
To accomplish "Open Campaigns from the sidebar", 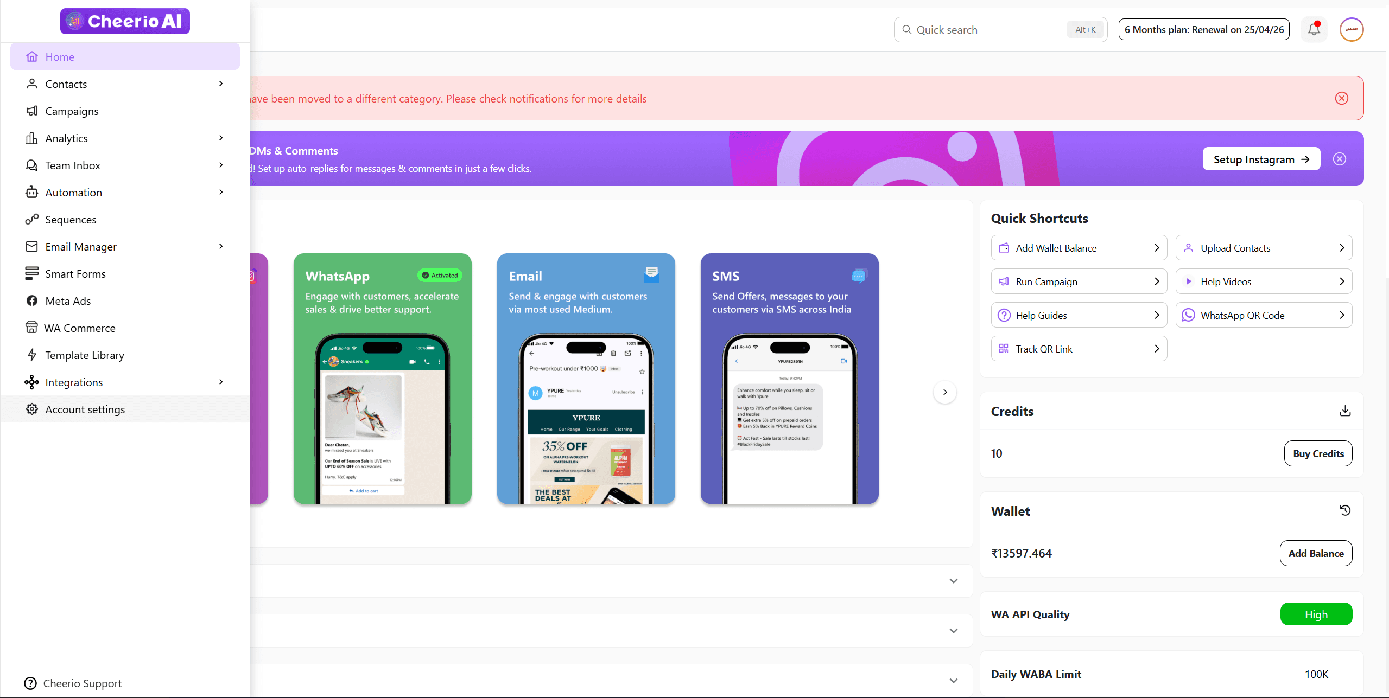I will (72, 111).
